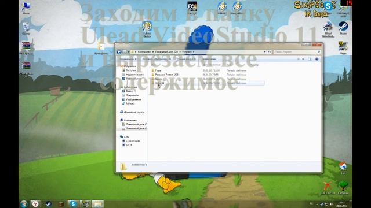The image size is (371, 208).
Task: Click the volume icon in system tray
Action: 331,204
